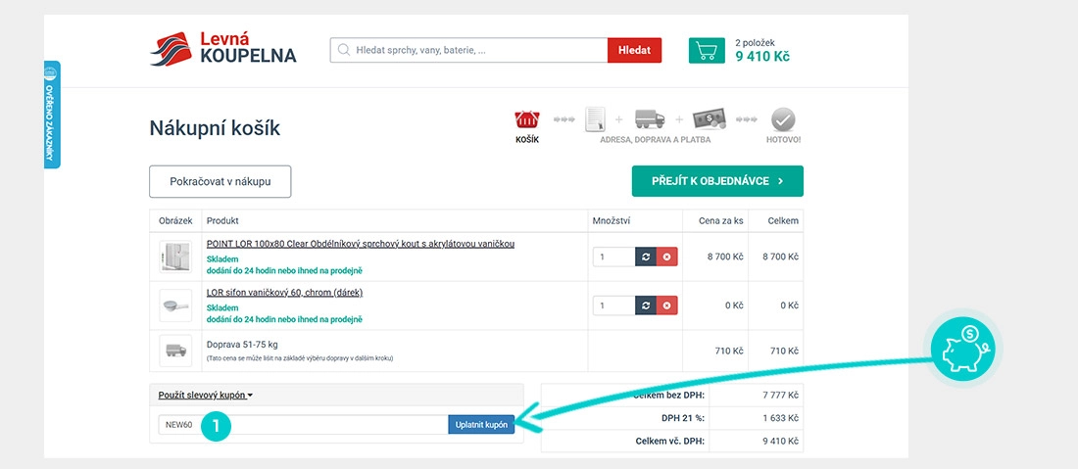Screen dimensions: 1078x469
Task: Click the Doprava truck thumbnail
Action: 175,351
